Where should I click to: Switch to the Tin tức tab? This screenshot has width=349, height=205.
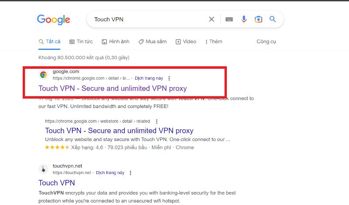coord(81,42)
